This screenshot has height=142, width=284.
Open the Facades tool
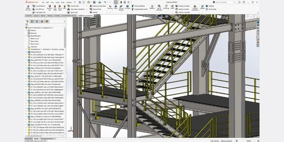(127, 7)
